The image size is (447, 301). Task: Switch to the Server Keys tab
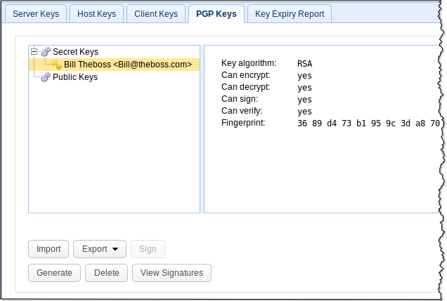click(x=36, y=13)
